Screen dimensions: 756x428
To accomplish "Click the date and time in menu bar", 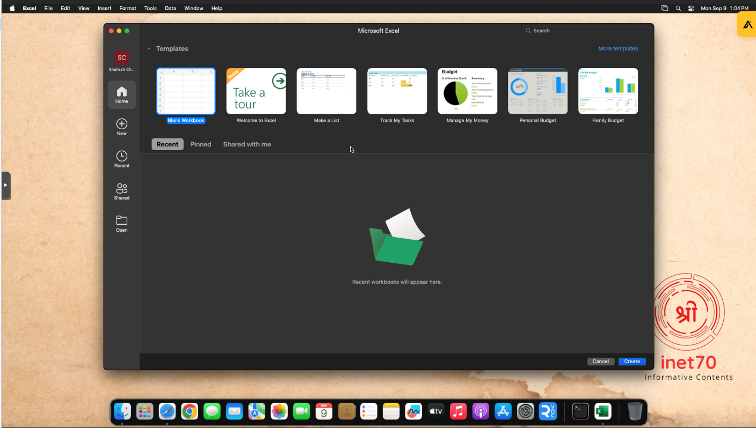I will tap(724, 8).
